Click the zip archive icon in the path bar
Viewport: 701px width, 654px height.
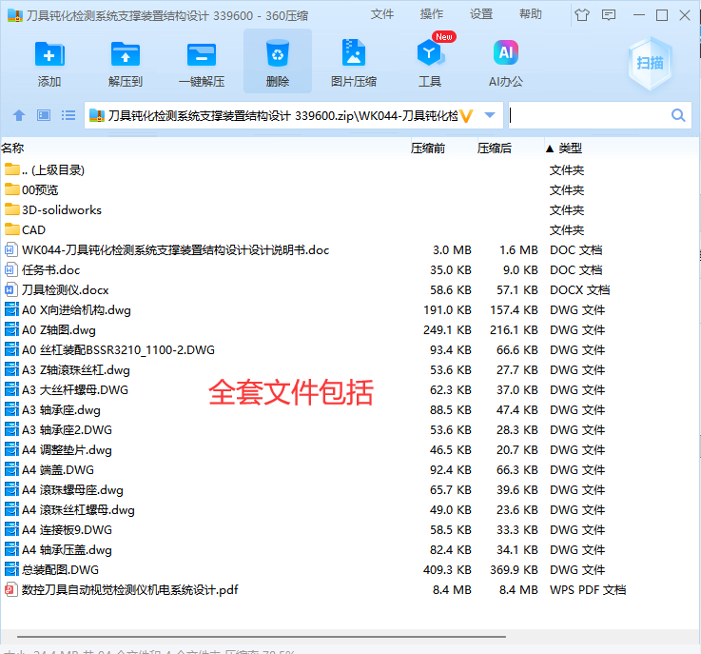(x=97, y=115)
